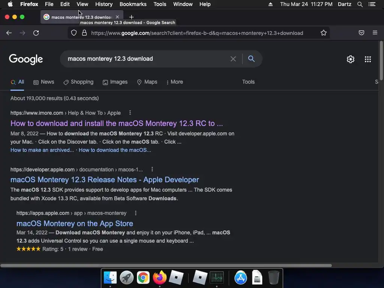Open macOS Monterey 12.3 Release Notes link

click(105, 180)
